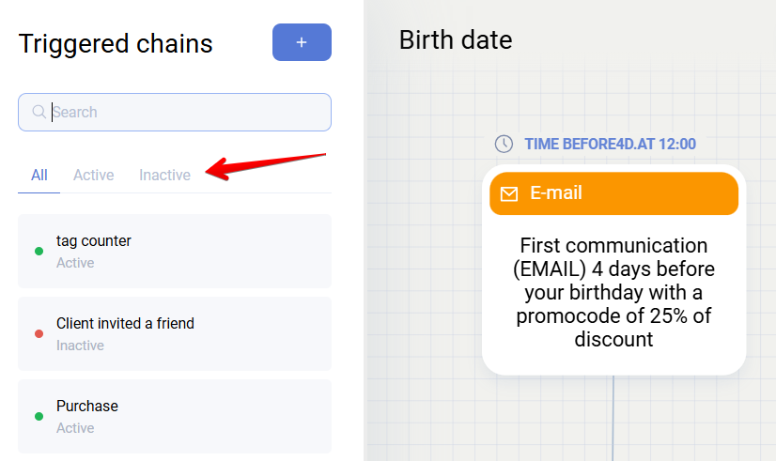Click red status dot of Client invited
The width and height of the screenshot is (776, 461).
pyautogui.click(x=39, y=333)
